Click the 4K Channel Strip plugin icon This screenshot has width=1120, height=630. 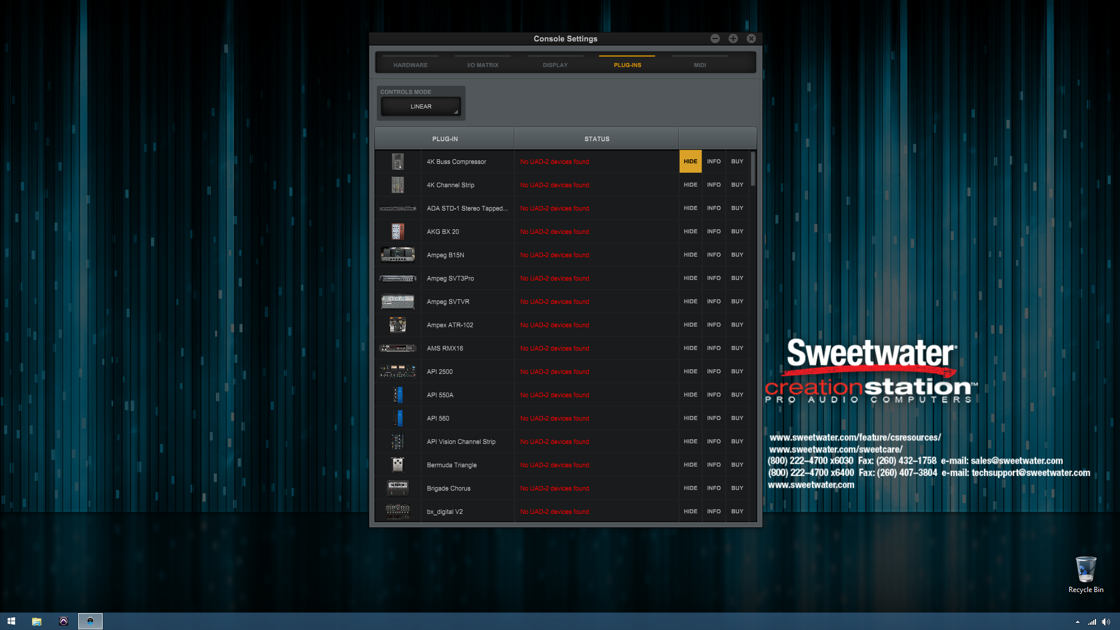(x=398, y=184)
